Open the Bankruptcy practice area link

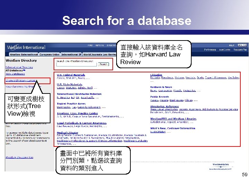64,107
